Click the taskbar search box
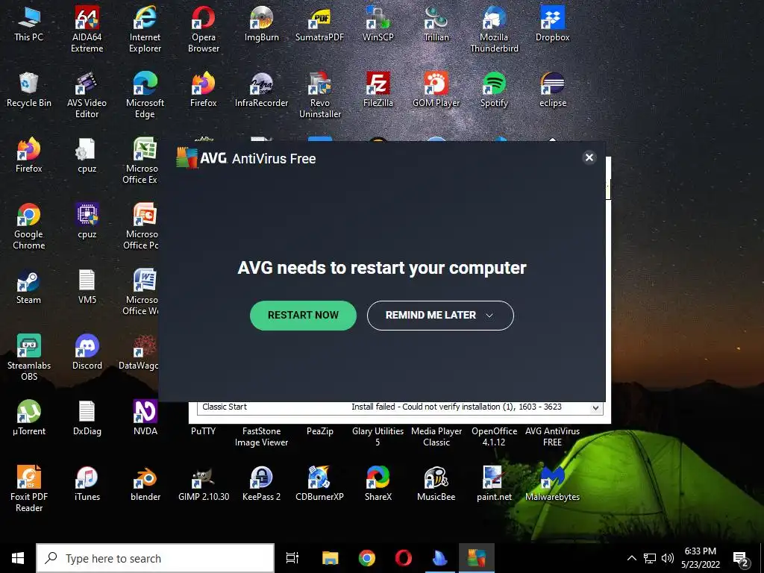 pos(155,558)
